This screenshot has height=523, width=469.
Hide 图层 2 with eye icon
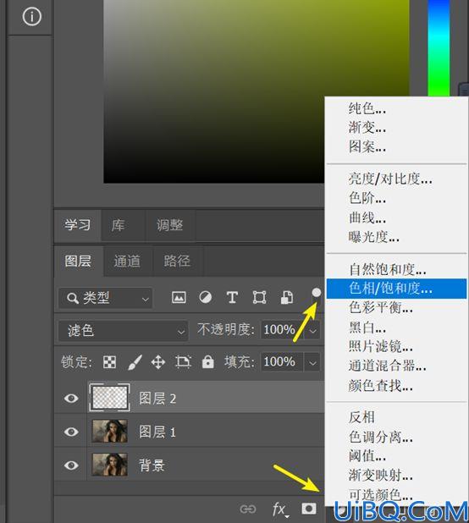(71, 398)
